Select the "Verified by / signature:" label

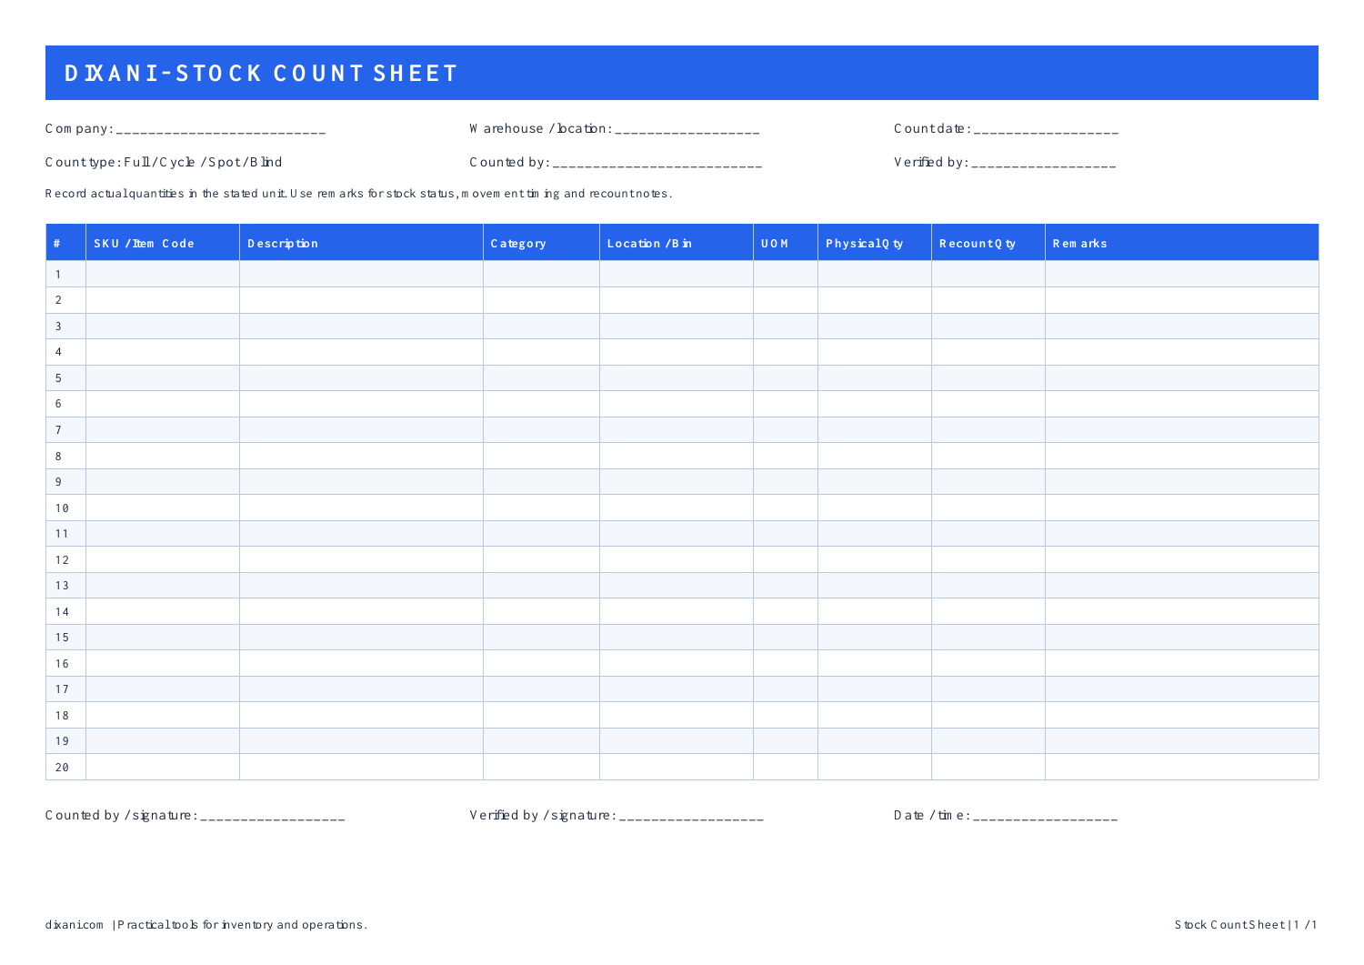(x=543, y=815)
